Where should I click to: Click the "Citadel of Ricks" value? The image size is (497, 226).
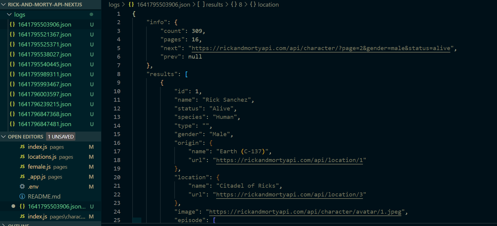248,186
